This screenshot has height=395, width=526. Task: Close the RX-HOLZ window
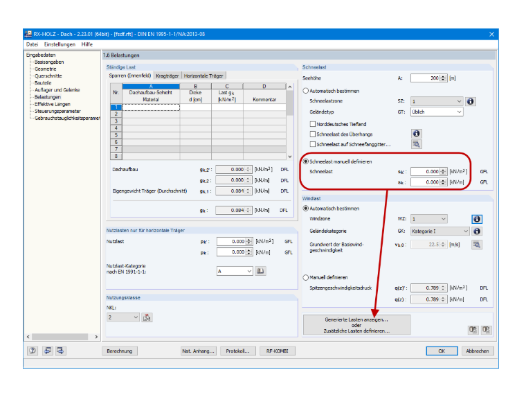pyautogui.click(x=491, y=34)
